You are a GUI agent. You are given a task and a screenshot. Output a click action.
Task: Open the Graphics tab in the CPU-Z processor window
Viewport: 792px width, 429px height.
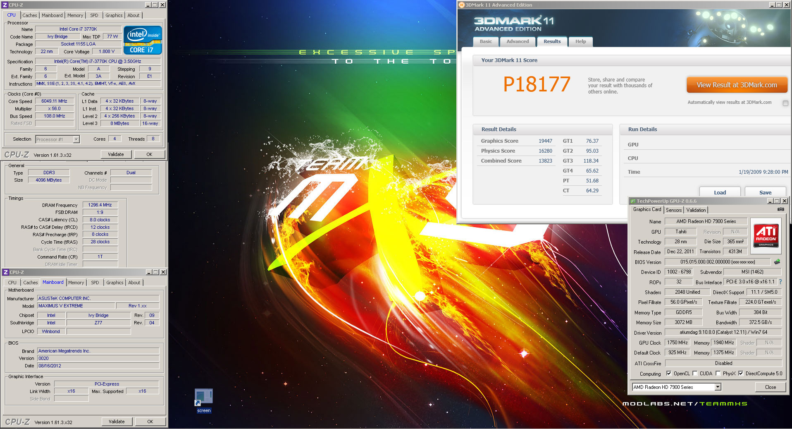114,15
